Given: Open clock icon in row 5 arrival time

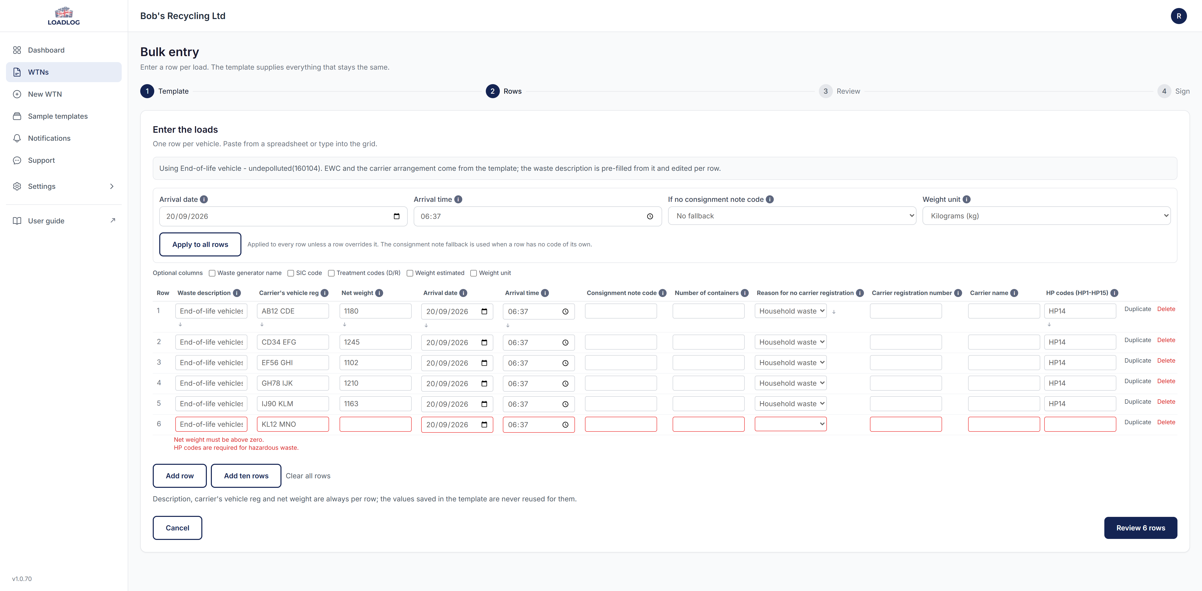Looking at the screenshot, I should pyautogui.click(x=565, y=404).
